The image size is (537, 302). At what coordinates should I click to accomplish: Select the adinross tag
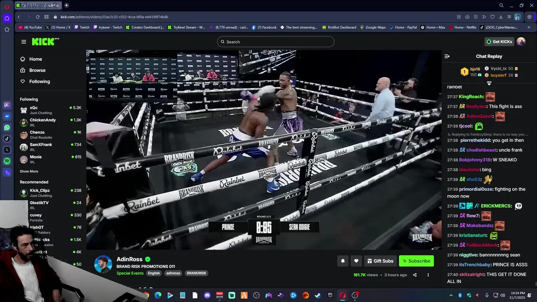tap(173, 273)
